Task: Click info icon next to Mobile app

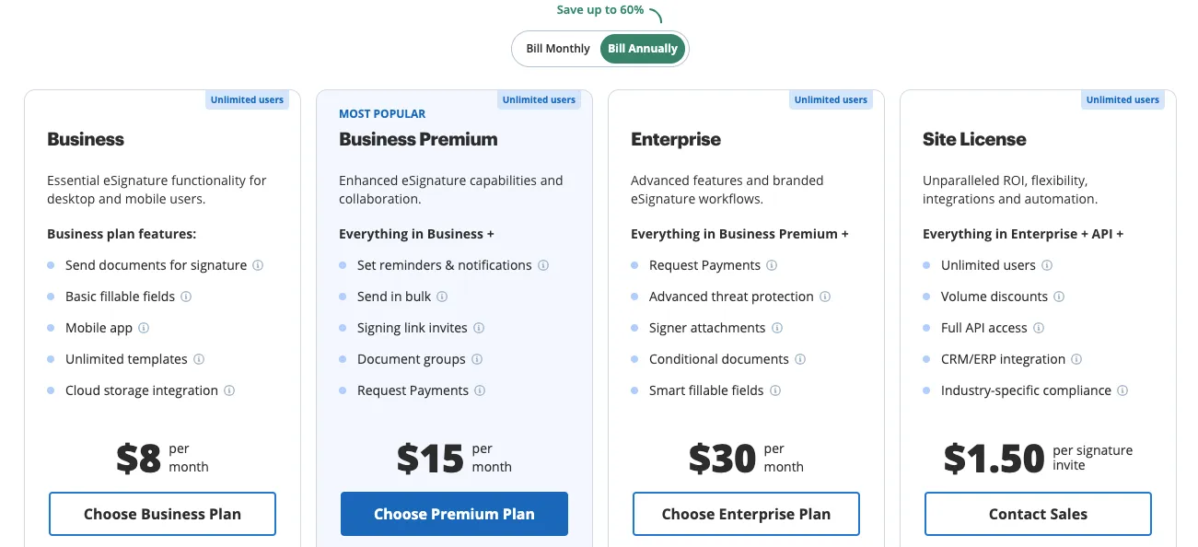Action: pyautogui.click(x=144, y=328)
